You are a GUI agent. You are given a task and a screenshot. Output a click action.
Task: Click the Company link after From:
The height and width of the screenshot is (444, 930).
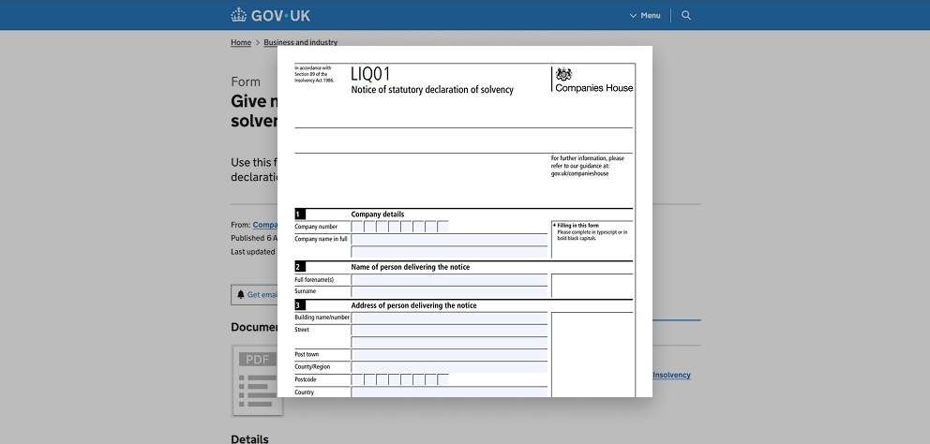(x=265, y=225)
